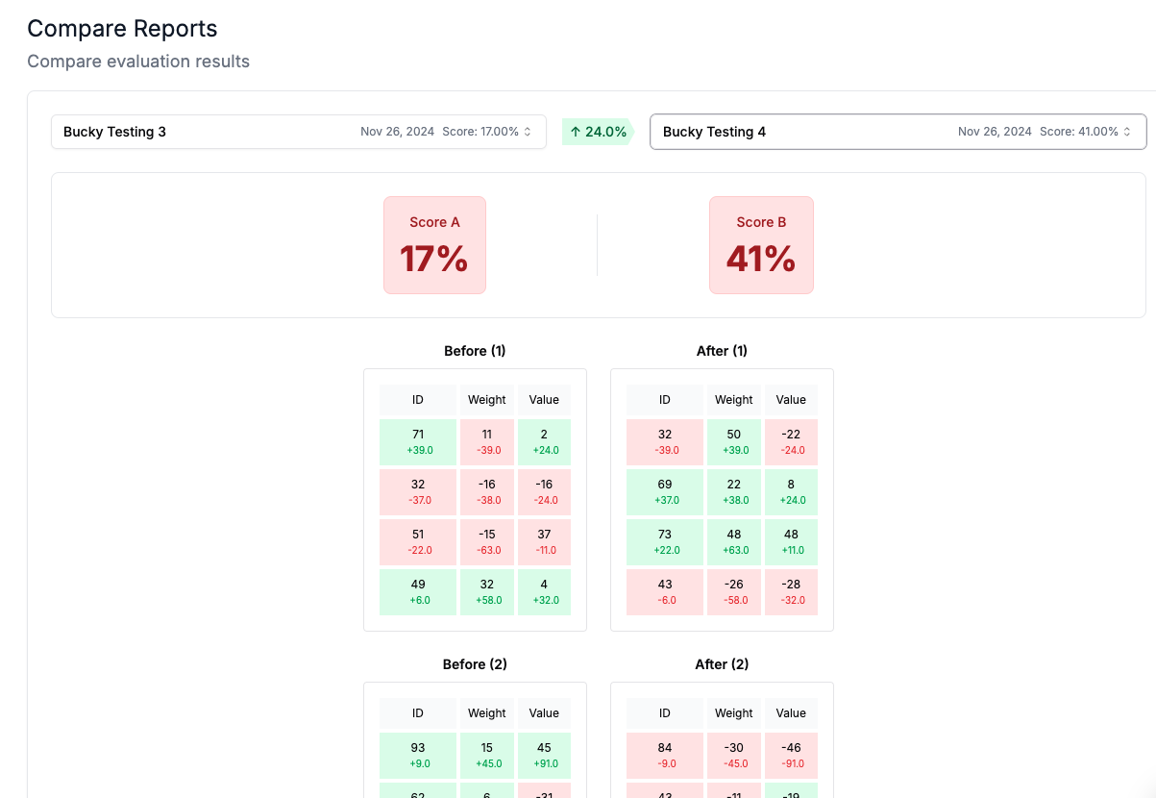
Task: Click the ID column header in Before (1)
Action: click(417, 399)
